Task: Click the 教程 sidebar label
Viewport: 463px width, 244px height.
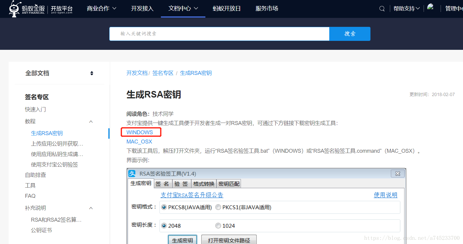Action: tap(30, 121)
